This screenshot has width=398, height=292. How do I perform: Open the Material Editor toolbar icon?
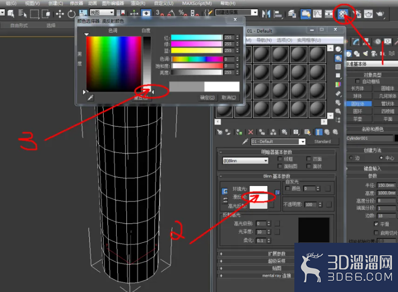coord(343,13)
